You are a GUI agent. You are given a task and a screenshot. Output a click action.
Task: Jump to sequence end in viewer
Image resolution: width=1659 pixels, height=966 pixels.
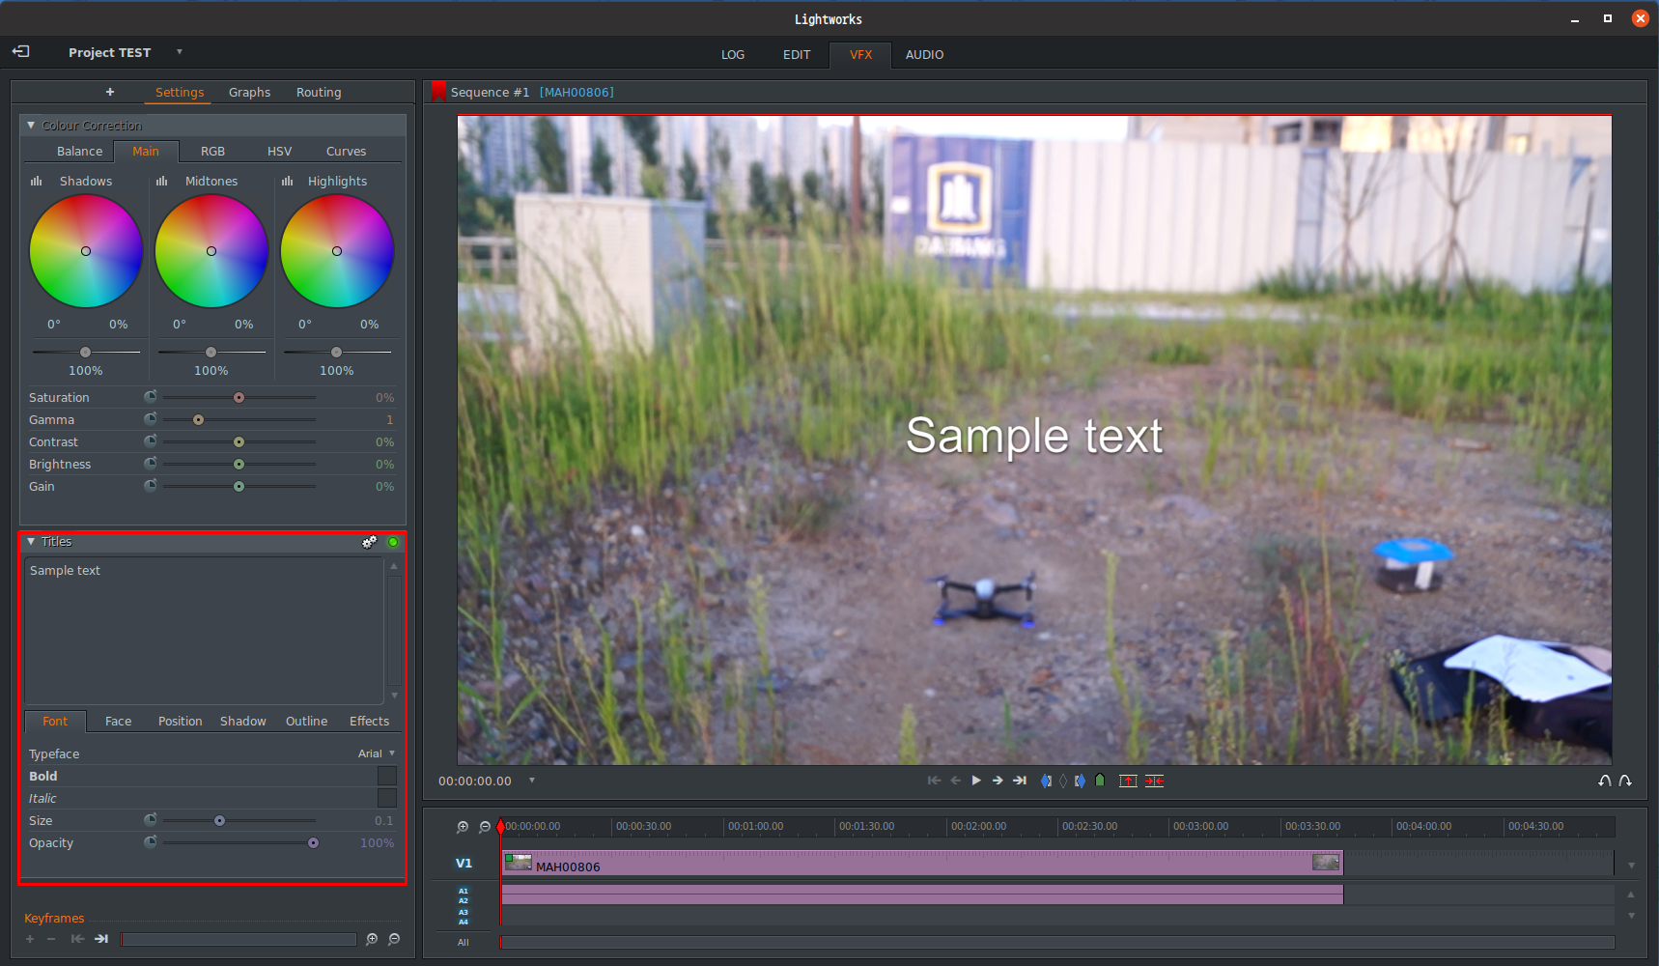click(1020, 781)
